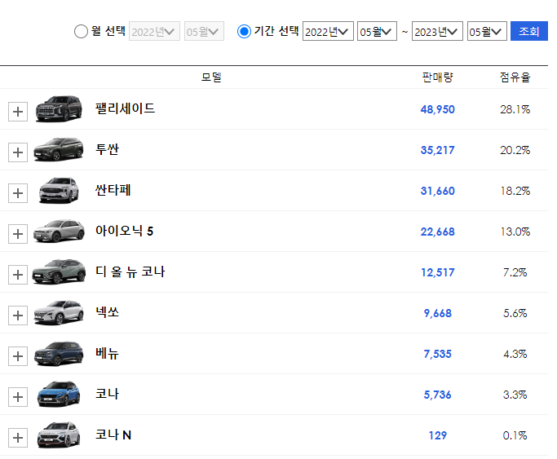Click the 22,668 sales figure
Screen dimensions: 557x459
438,232
